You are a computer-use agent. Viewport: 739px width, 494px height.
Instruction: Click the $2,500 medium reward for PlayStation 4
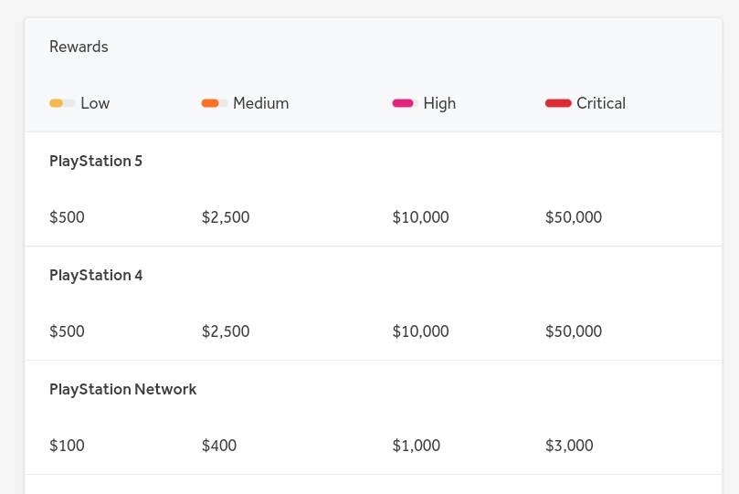click(x=226, y=331)
